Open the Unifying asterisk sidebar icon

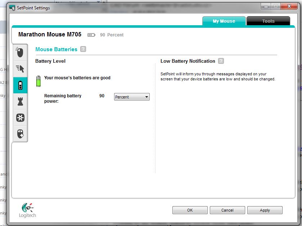[x=20, y=118]
